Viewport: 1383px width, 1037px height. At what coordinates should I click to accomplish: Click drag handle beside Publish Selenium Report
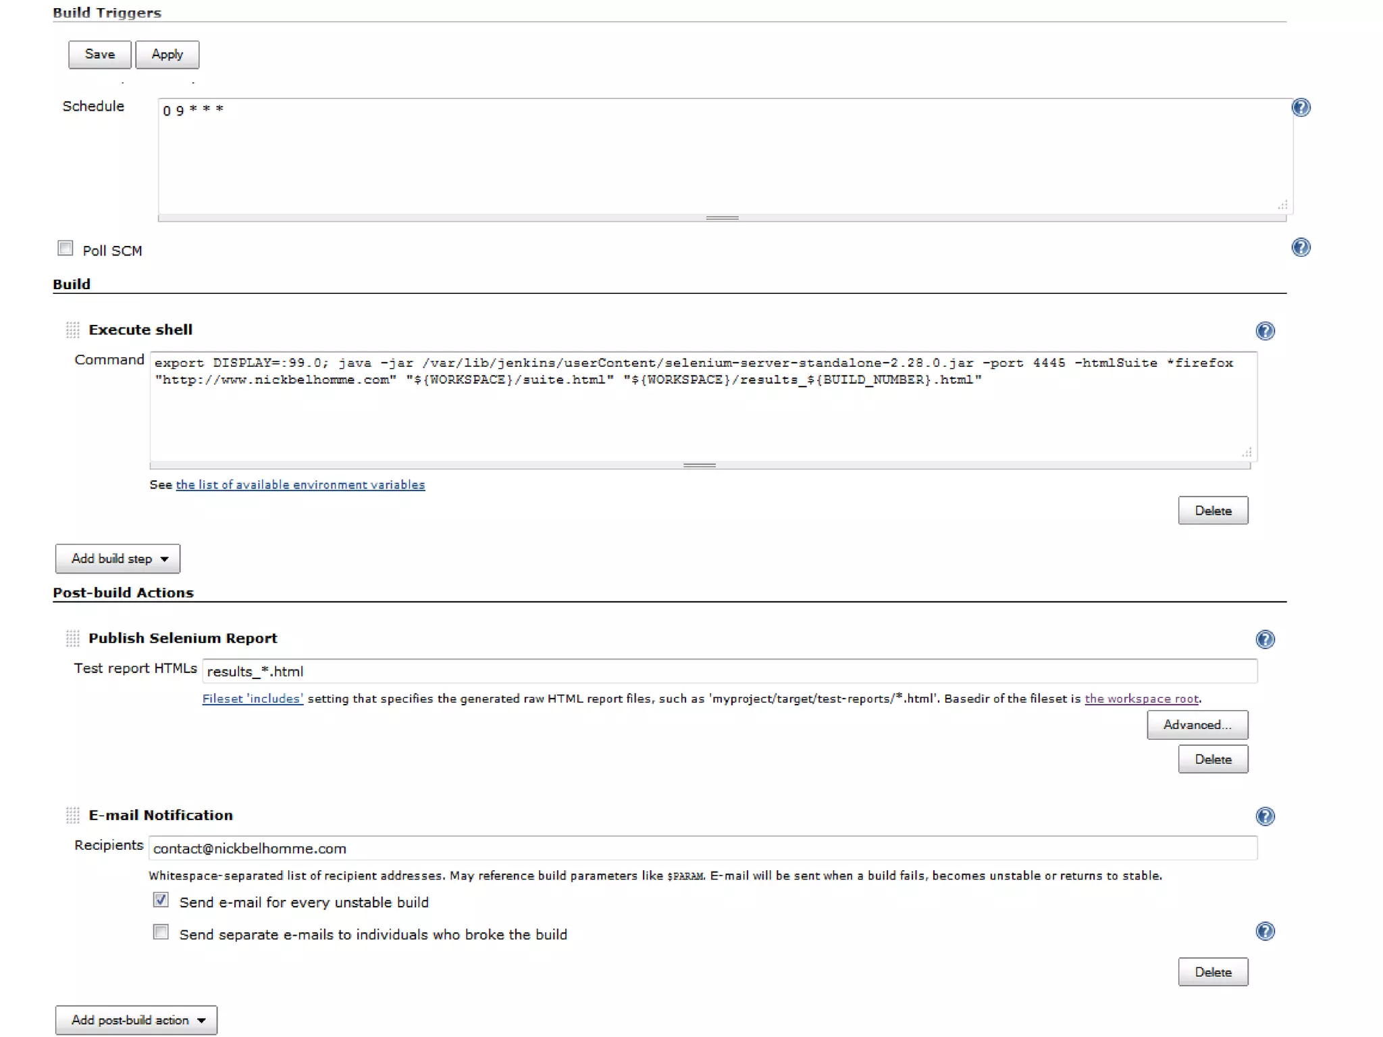tap(73, 638)
